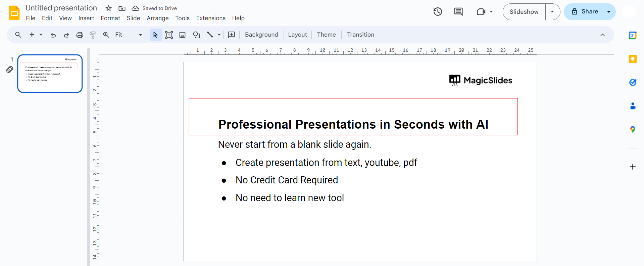Open the Slideshow options dropdown arrow
The image size is (644, 266).
tap(552, 12)
